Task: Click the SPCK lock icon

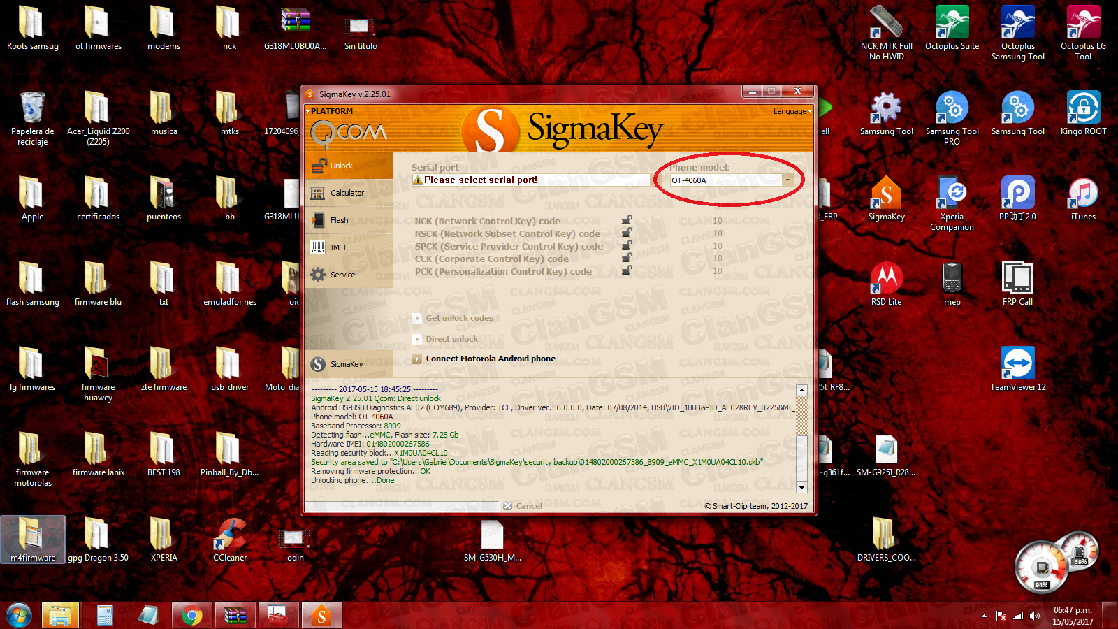Action: pos(627,245)
